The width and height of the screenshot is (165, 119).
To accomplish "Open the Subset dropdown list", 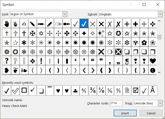I will click(x=160, y=14).
